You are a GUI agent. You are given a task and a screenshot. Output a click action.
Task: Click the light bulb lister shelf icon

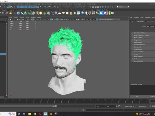pyautogui.click(x=97, y=13)
